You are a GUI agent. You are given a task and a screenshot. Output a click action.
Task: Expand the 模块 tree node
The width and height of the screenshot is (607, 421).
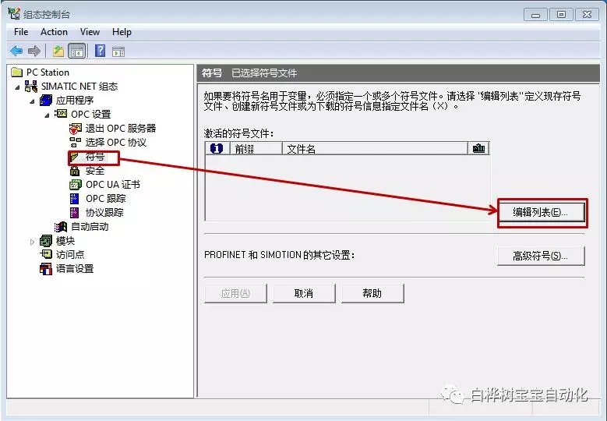(33, 241)
